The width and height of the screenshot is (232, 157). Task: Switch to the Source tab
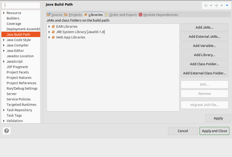[x=55, y=15]
